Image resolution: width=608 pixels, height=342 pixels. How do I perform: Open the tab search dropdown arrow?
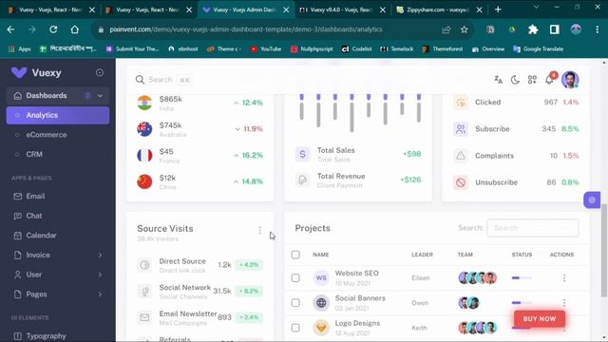click(x=536, y=7)
